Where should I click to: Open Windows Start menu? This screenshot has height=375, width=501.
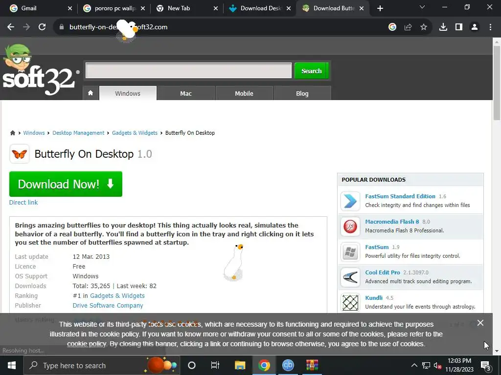pos(12,365)
